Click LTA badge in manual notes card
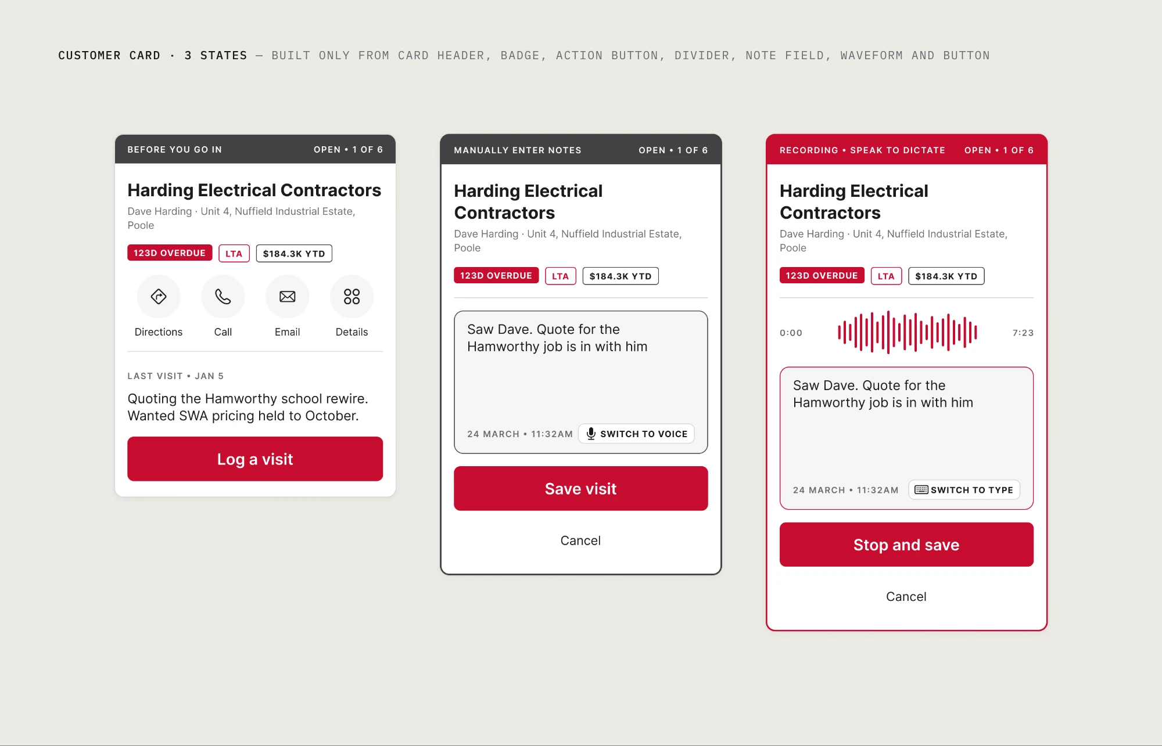 pos(561,276)
